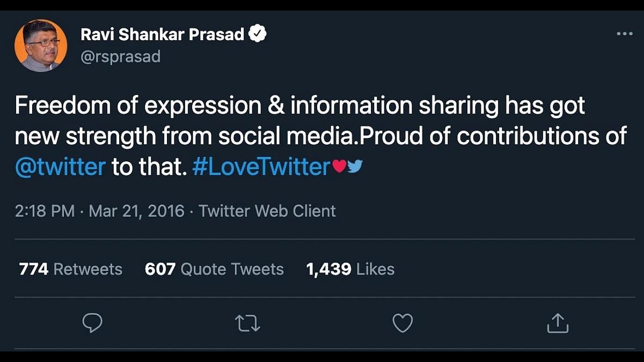Viewport: 644px width, 362px height.
Task: Click the blue Twitter bird emoji
Action: (355, 167)
